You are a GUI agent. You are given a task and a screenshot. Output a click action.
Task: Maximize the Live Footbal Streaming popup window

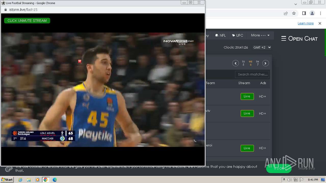190,2
